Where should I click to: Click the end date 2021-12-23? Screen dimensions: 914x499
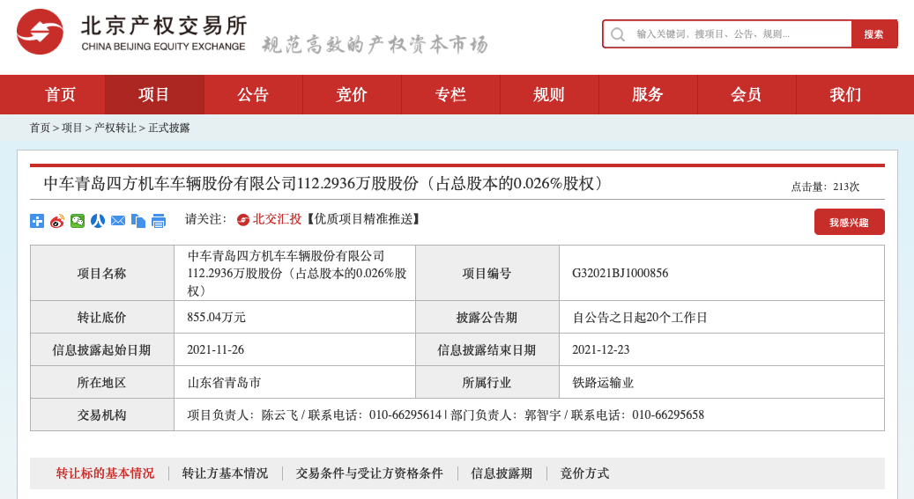click(600, 350)
